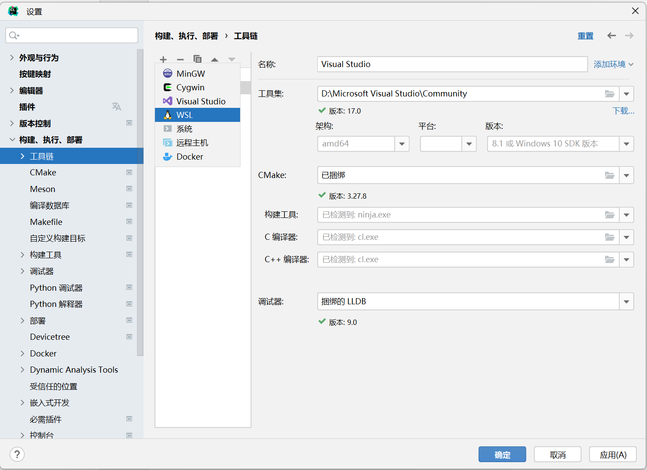Open the C 编译器 dropdown arrow
Screen dimensions: 647x470
pyautogui.click(x=626, y=237)
